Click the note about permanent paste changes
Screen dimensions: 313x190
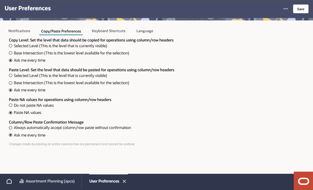[72, 144]
